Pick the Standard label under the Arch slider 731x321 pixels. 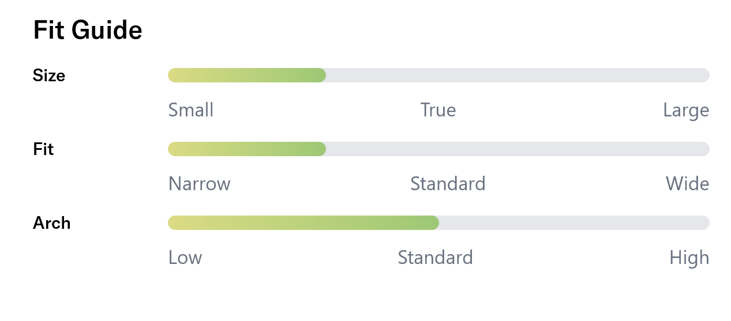pos(435,257)
